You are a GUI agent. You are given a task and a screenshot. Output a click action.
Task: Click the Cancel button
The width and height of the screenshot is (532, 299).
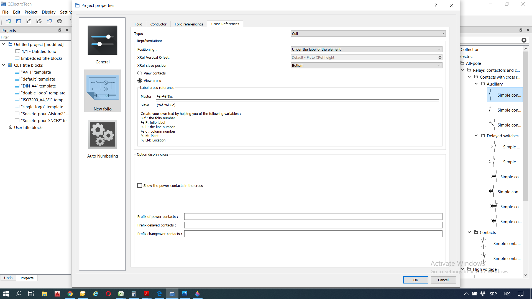click(x=443, y=280)
